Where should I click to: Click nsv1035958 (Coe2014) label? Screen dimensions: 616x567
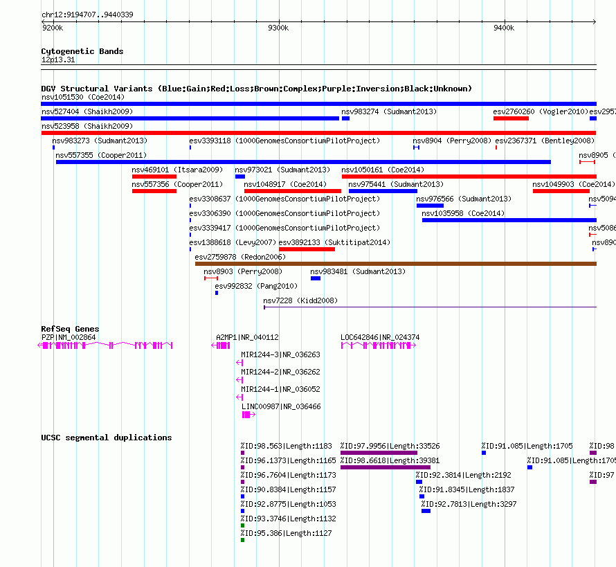pos(463,213)
